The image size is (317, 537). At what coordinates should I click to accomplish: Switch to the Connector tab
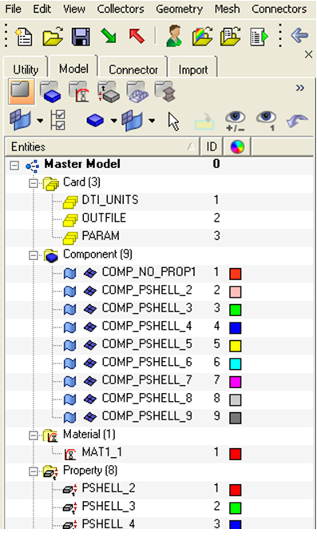coord(133,70)
